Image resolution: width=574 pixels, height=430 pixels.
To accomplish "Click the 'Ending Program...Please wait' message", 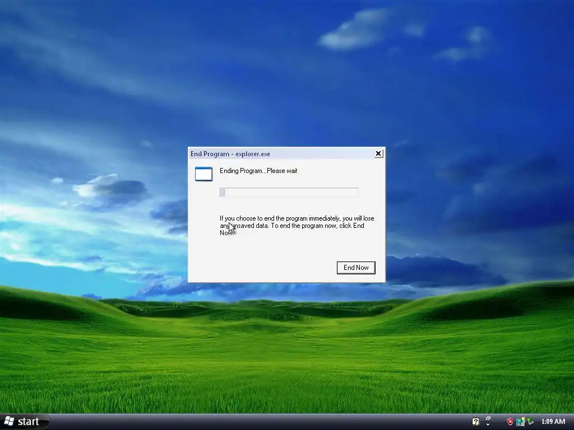I will coord(258,171).
